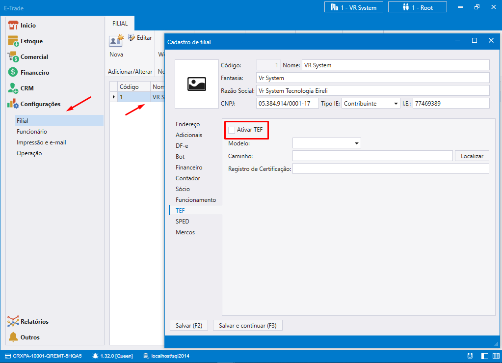Select Funcionário in the Configurações menu
Viewport: 502px width, 363px height.
31,132
